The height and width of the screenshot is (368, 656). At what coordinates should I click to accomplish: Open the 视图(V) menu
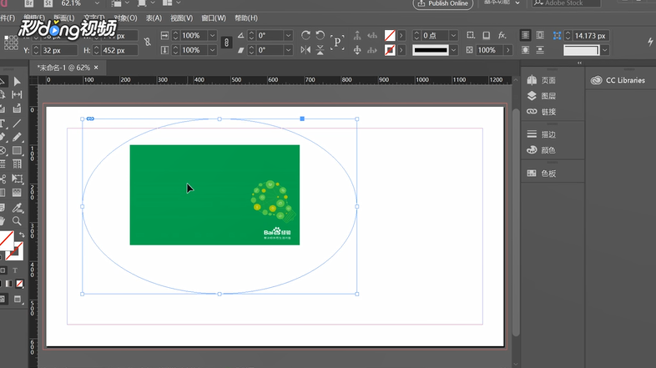tap(182, 18)
